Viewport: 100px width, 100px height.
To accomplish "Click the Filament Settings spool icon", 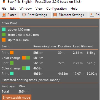I will click(x=55, y=15).
